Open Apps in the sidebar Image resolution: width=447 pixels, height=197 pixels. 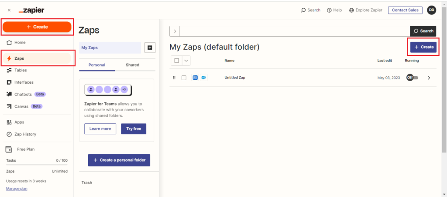37,122
